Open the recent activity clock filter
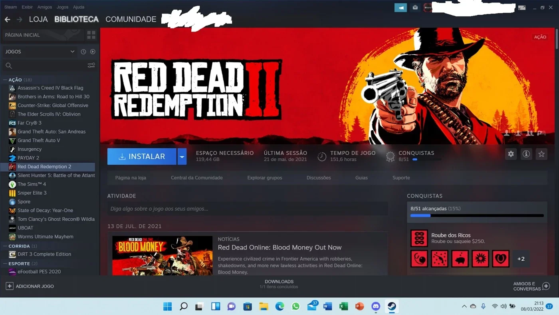This screenshot has height=315, width=559. pos(83,52)
